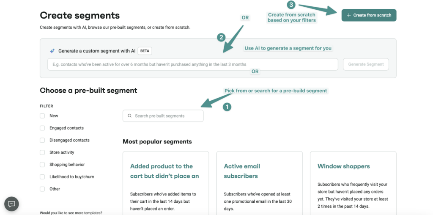Click the plus icon on Create from scratch
This screenshot has width=433, height=215.
pyautogui.click(x=349, y=15)
